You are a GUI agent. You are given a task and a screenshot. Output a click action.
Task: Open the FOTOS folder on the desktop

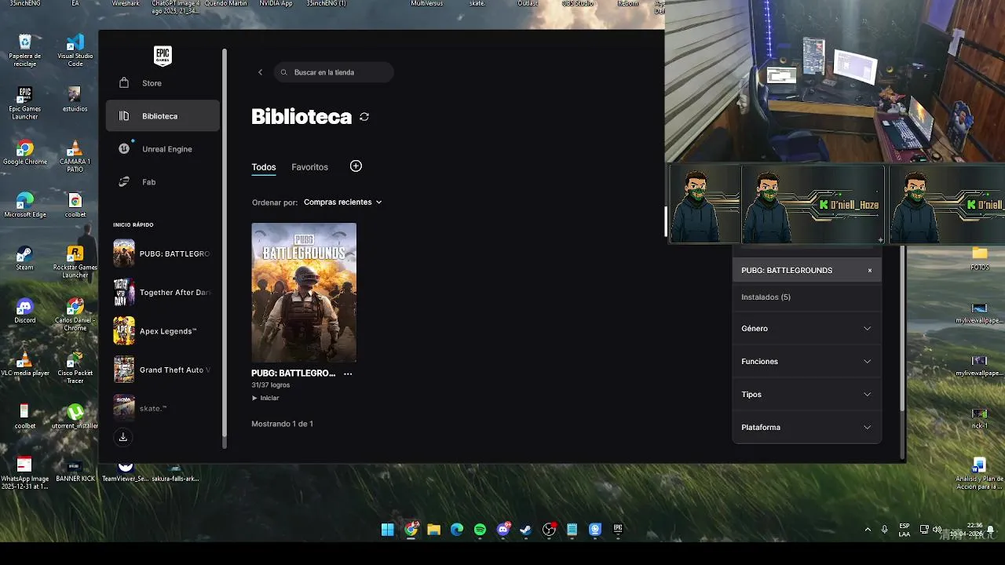click(979, 258)
